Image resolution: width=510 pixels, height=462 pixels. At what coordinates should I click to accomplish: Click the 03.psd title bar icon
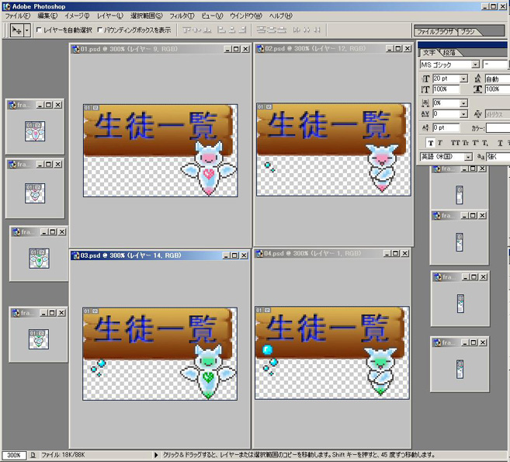pyautogui.click(x=76, y=255)
